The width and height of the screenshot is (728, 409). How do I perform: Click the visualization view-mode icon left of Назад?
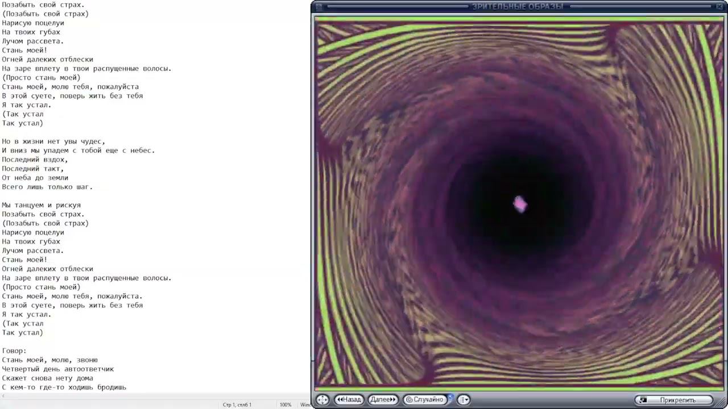[x=322, y=400]
